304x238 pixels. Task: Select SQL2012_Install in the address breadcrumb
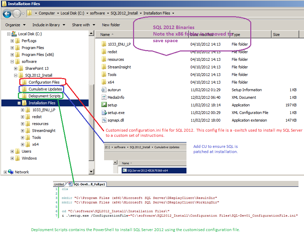[x=124, y=13]
